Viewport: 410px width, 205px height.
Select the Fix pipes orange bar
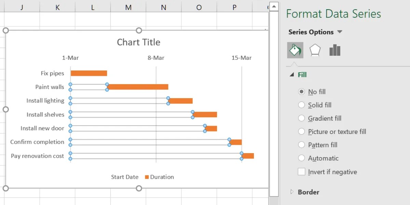click(x=88, y=73)
